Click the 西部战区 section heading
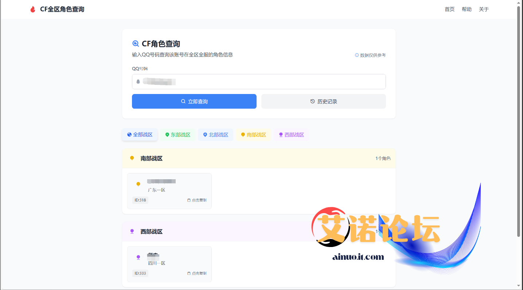This screenshot has width=523, height=290. point(152,232)
